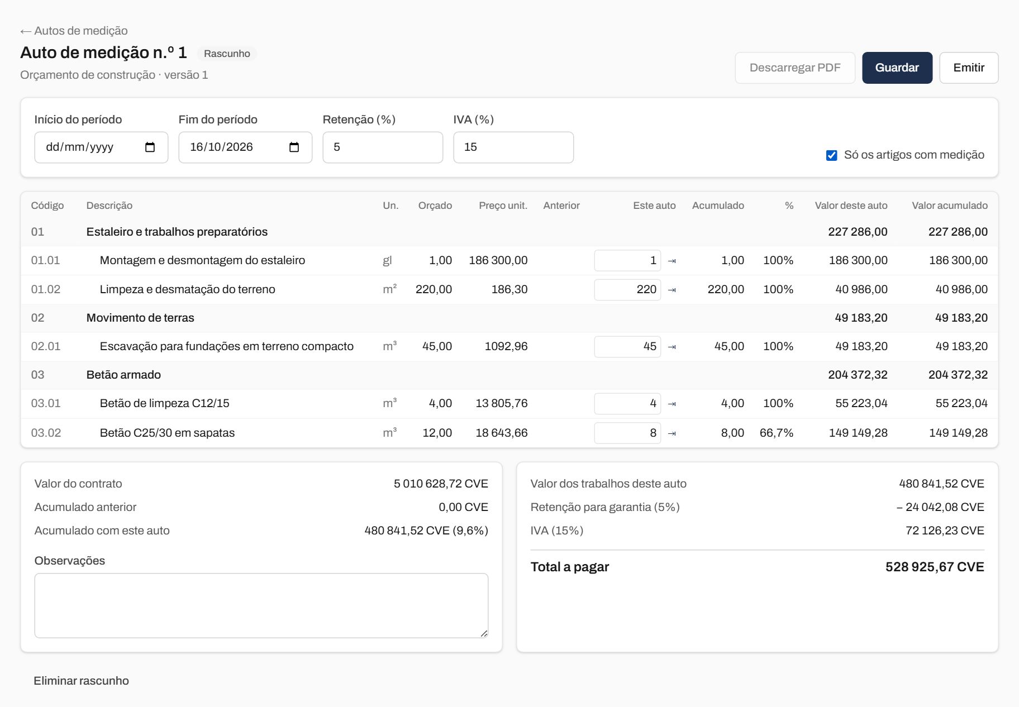Select chapter row Estaleiro e trabalhos preparatórios
Screen dimensions: 1019x707
coord(509,232)
